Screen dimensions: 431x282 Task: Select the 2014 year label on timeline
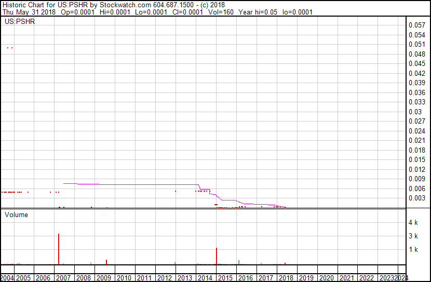pyautogui.click(x=206, y=278)
